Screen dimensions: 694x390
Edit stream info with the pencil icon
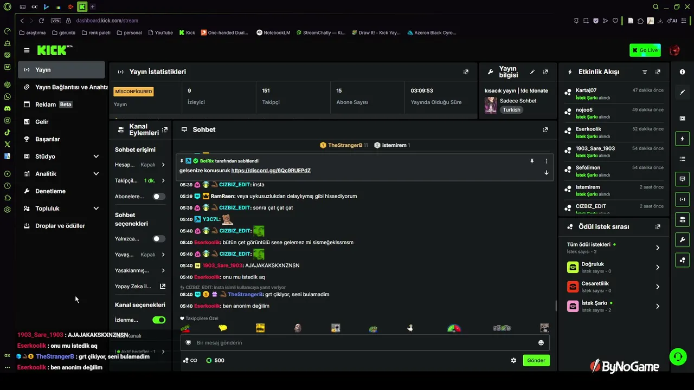[x=532, y=71]
